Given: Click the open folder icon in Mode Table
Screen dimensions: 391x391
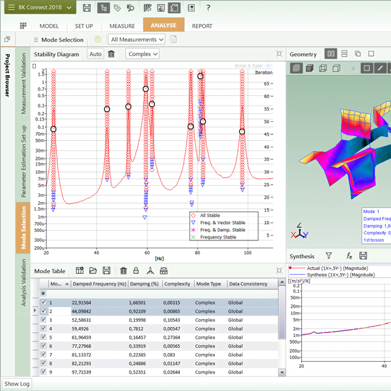Looking at the screenshot, I should pyautogui.click(x=93, y=270).
